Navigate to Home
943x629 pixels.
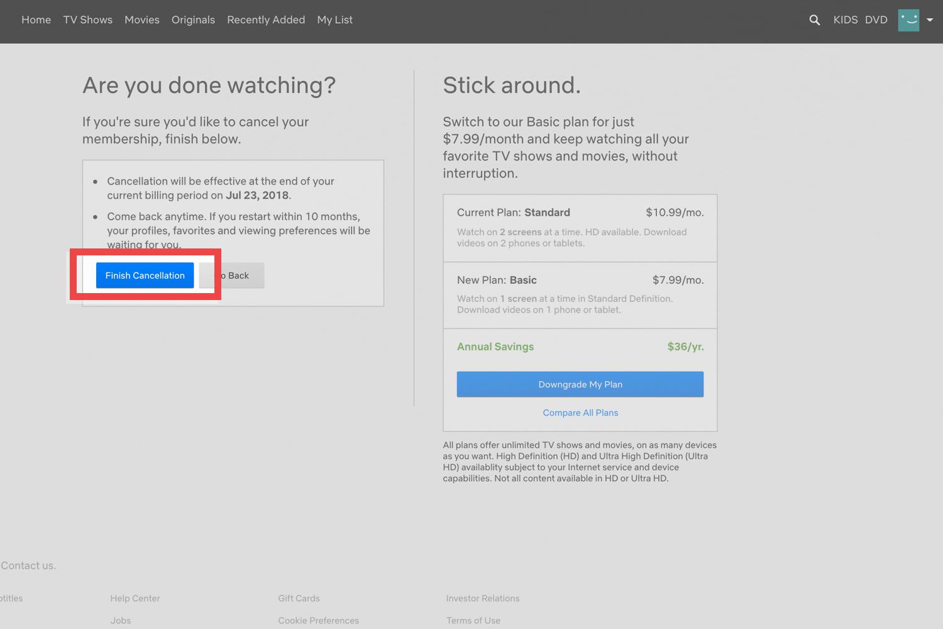(36, 19)
